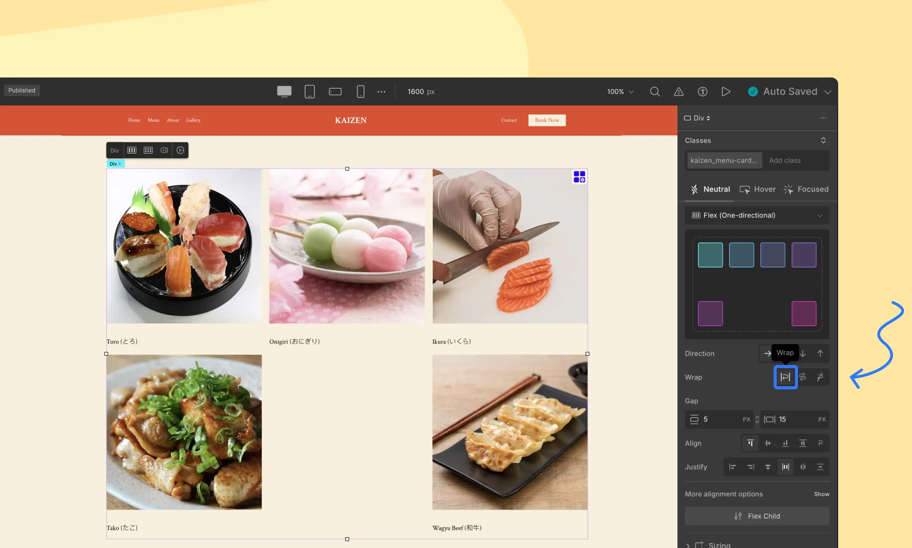This screenshot has height=548, width=912.
Task: Enable wrap reverse option
Action: (803, 377)
